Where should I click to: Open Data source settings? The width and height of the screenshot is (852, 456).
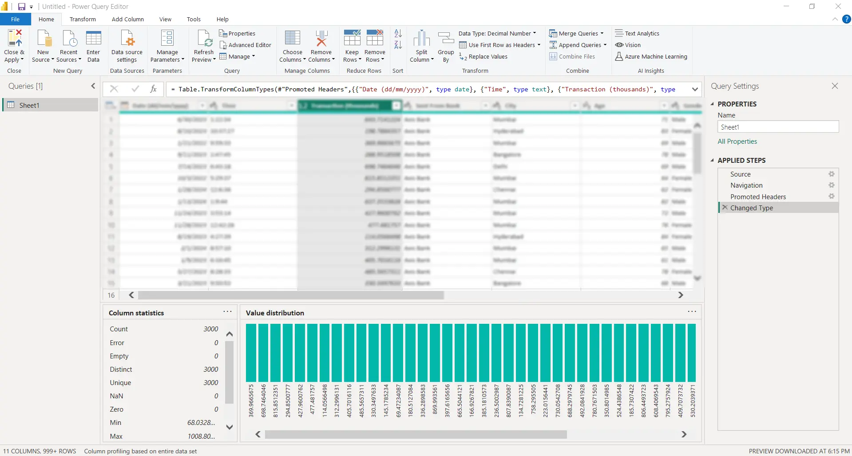pos(127,39)
